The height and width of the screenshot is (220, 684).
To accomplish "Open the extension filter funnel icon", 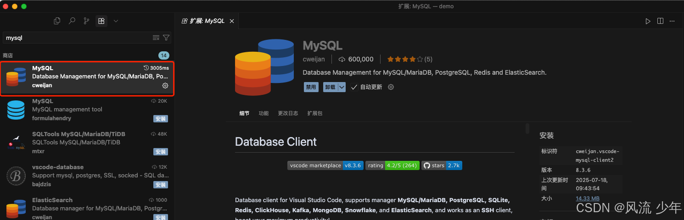I will click(166, 38).
